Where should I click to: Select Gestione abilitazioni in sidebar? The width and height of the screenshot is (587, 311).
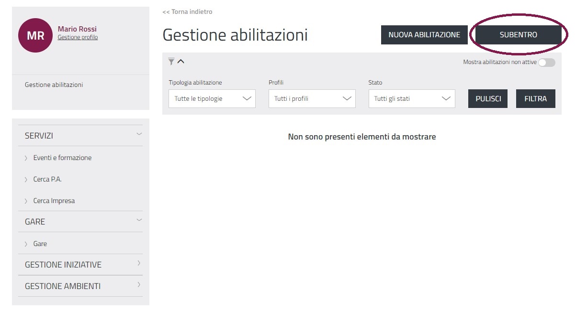[x=54, y=85]
